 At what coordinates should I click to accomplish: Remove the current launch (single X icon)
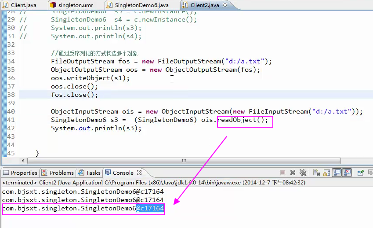pos(293,173)
